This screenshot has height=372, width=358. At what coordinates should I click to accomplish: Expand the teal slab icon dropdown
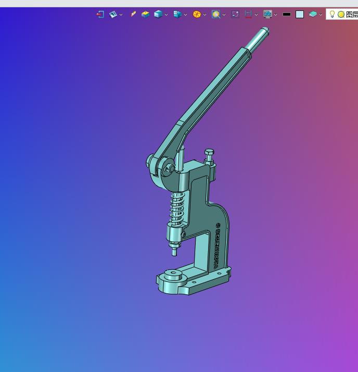321,15
